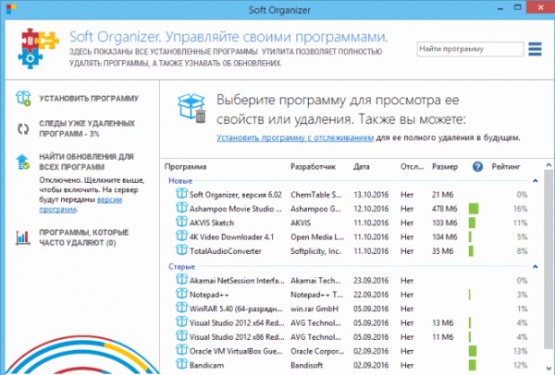
Task: Click the traces refresh arrows icon
Action: (x=23, y=128)
